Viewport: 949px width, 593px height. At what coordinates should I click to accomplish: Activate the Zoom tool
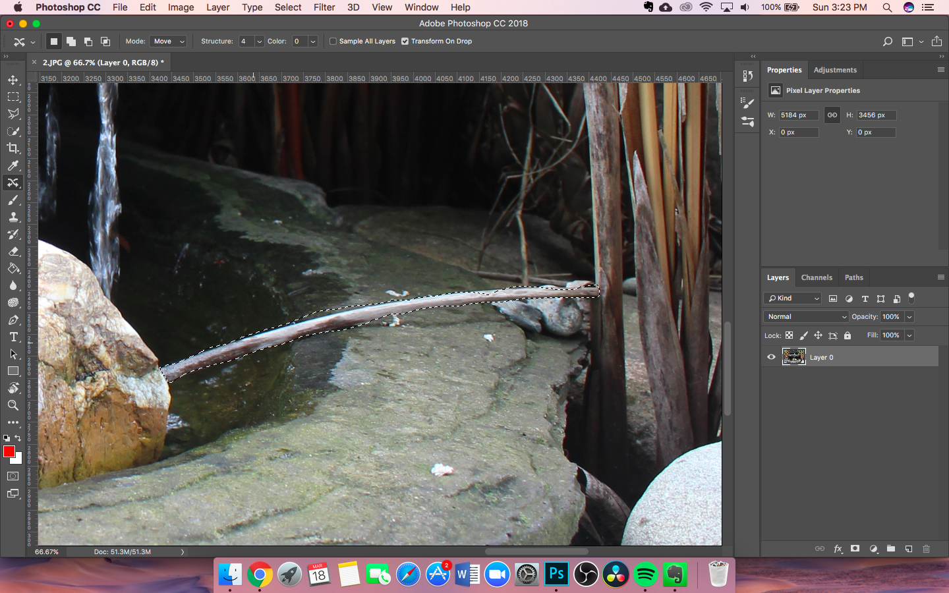coord(13,405)
